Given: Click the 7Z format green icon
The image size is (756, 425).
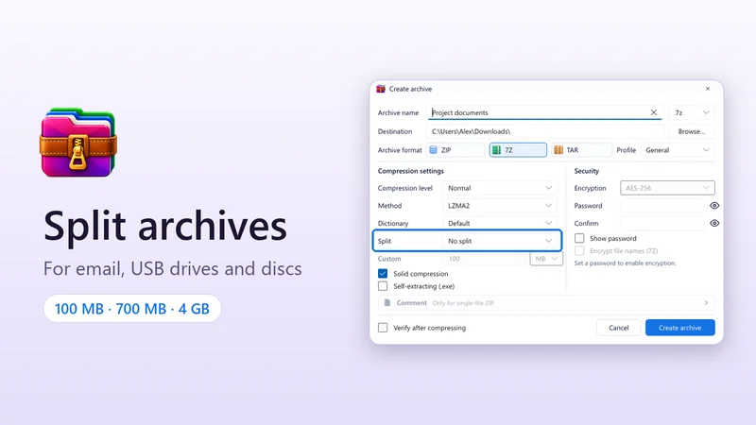Looking at the screenshot, I should click(x=496, y=150).
